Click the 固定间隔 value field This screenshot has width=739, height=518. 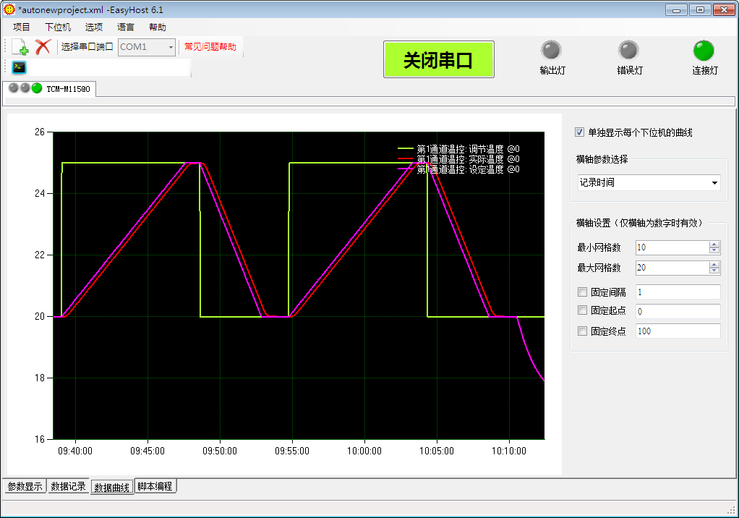click(678, 292)
